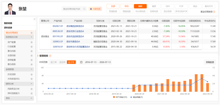
Task: Open 我的收藏 section
Action: point(8,23)
